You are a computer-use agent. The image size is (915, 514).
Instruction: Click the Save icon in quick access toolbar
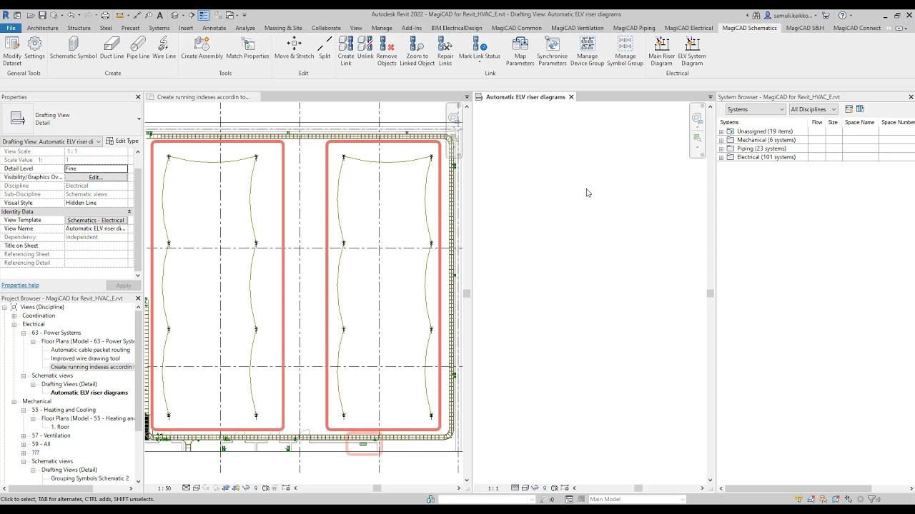coord(42,15)
